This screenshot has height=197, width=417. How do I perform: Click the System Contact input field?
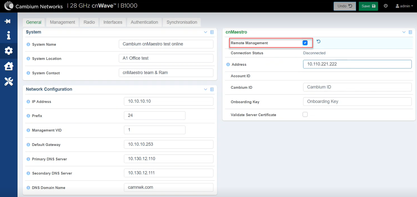tap(166, 72)
